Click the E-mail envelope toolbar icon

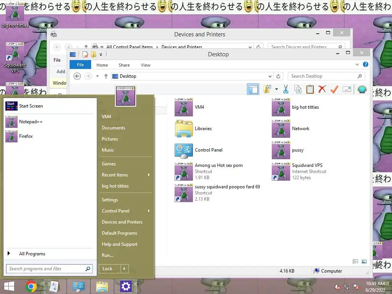tap(347, 89)
